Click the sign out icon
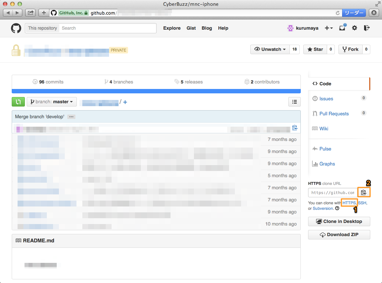 pos(367,28)
